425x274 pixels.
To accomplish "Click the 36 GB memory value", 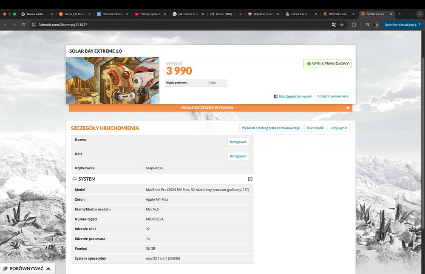I will pos(150,248).
